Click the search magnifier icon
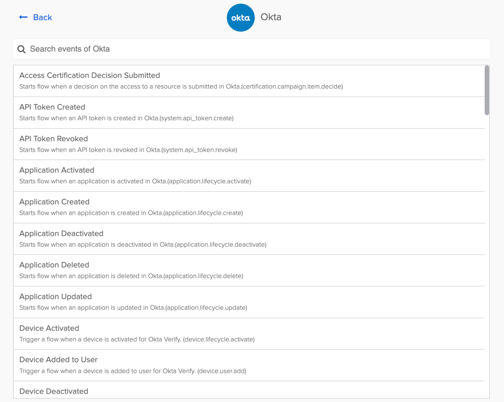 [x=21, y=49]
